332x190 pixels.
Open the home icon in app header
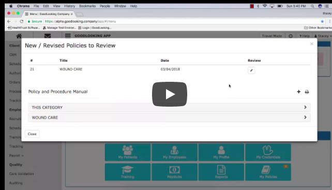(x=19, y=36)
